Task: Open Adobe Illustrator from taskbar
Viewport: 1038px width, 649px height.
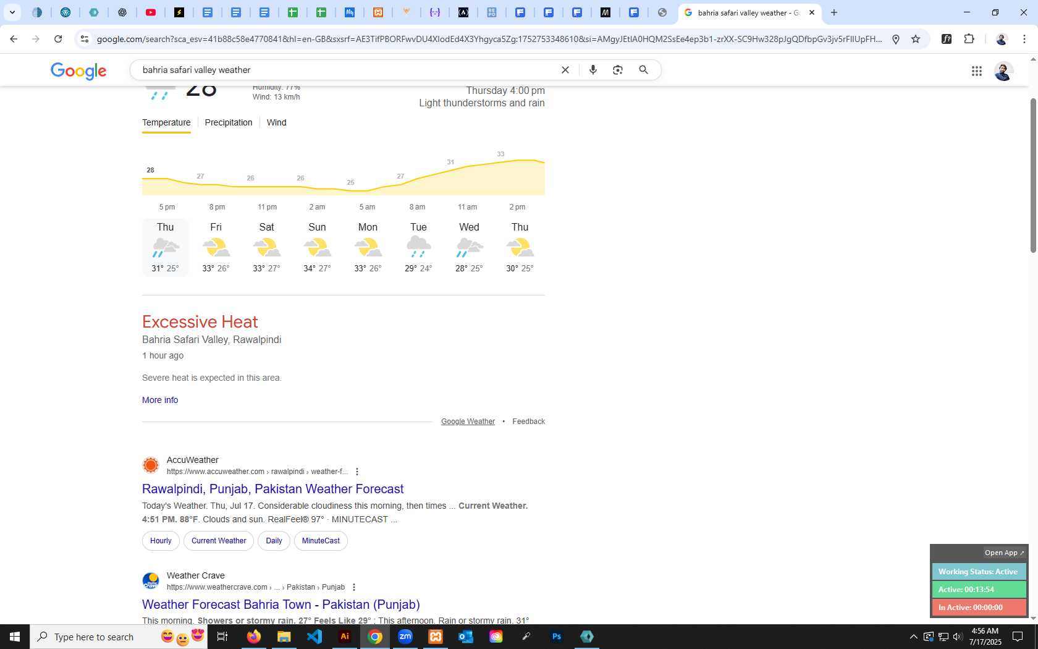Action: pyautogui.click(x=345, y=637)
